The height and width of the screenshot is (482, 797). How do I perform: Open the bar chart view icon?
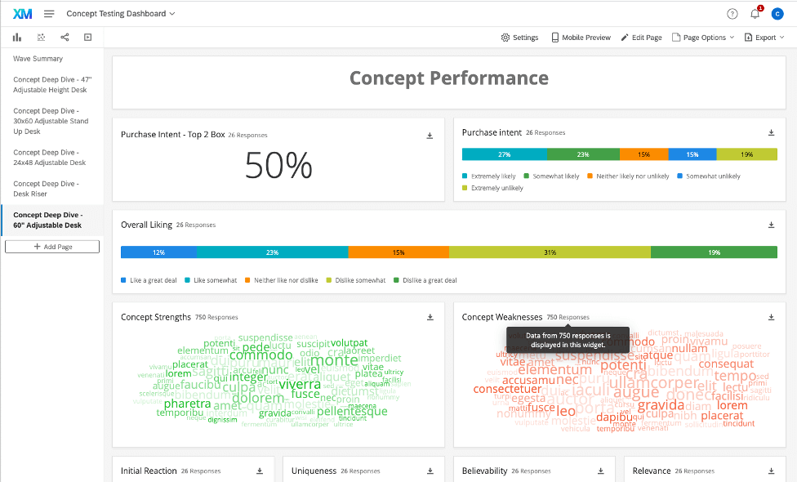[x=16, y=38]
